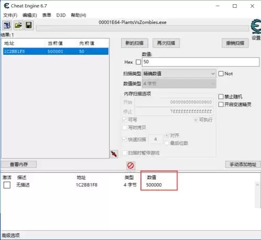Click the open folder toolbar icon

(x=18, y=25)
